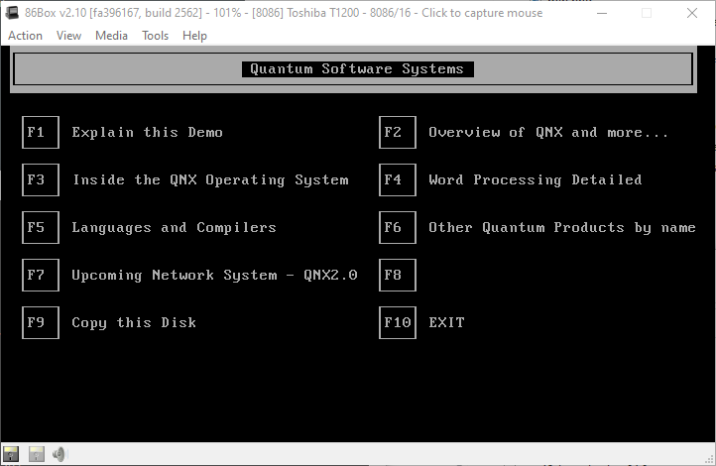Select the F2 Overview of QNX box
The width and height of the screenshot is (716, 466).
(397, 132)
